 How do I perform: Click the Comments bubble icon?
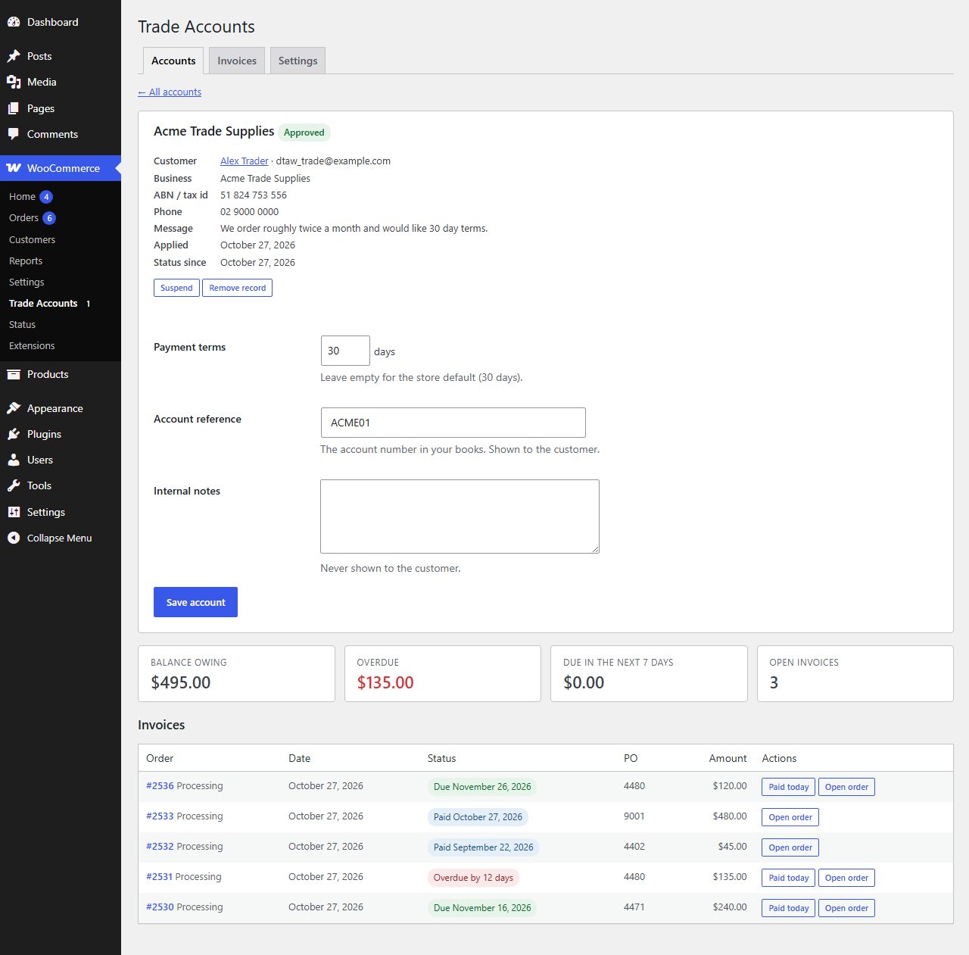[x=14, y=134]
